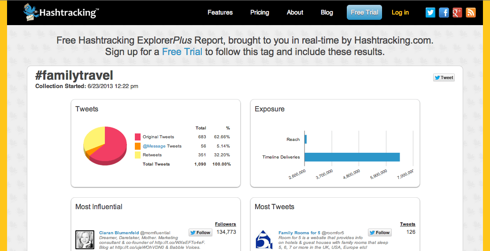
Task: Open the Facebook social icon in header
Action: point(444,12)
